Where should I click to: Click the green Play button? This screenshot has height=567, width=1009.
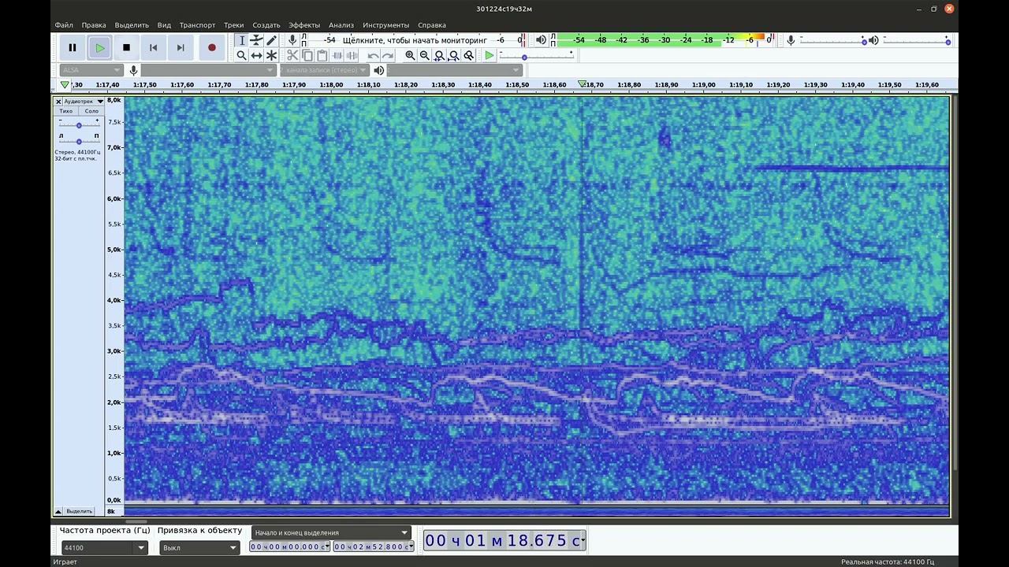[x=99, y=48]
